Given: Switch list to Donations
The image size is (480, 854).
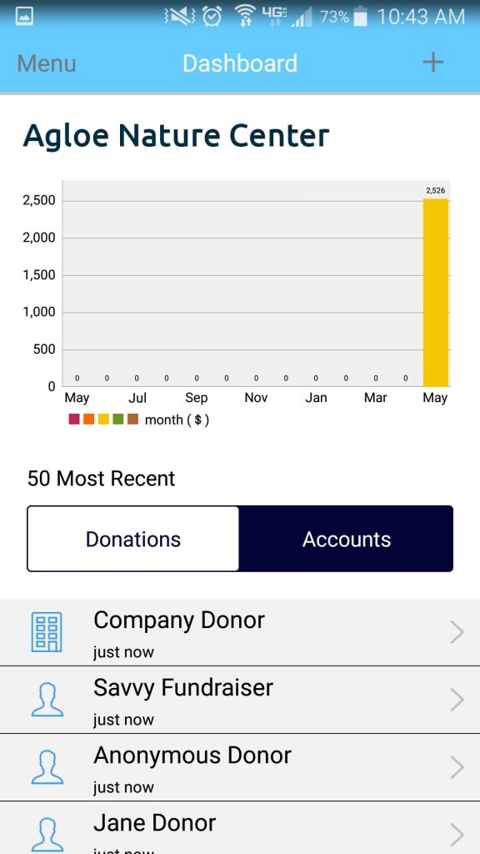Looking at the screenshot, I should coord(132,539).
